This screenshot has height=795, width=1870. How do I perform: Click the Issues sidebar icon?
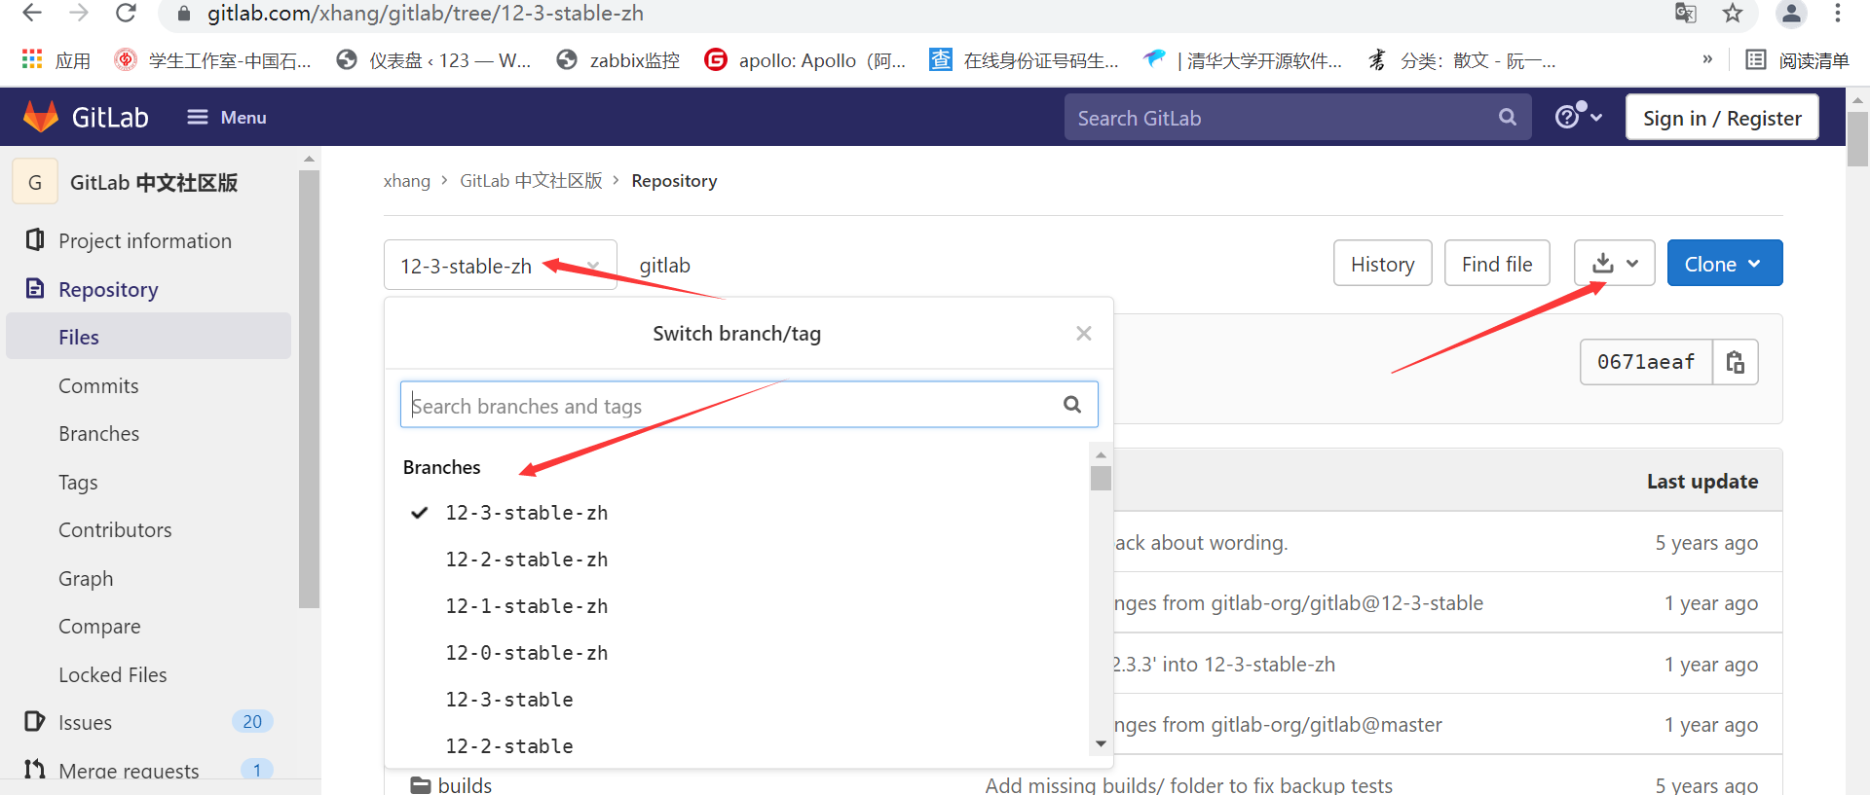(35, 721)
